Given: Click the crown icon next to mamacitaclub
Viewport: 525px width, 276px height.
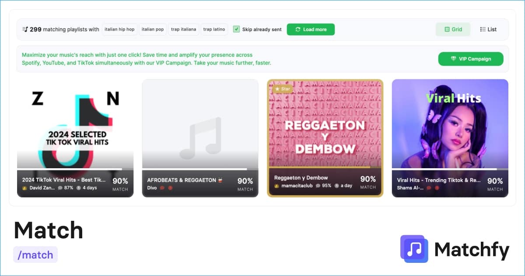Looking at the screenshot, I should (277, 186).
